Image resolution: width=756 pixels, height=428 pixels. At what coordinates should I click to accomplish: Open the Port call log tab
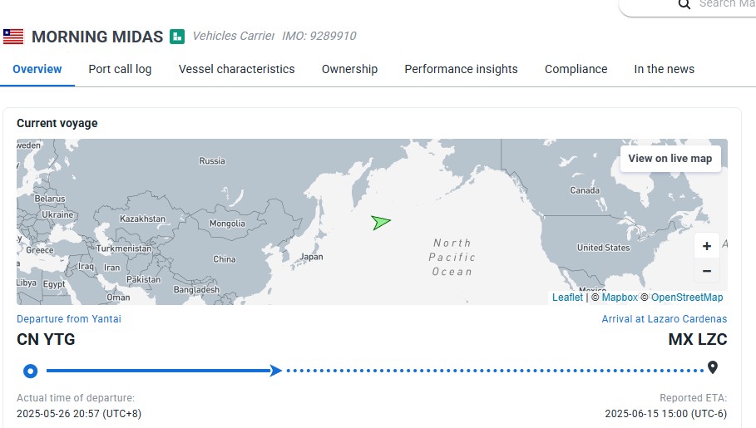click(x=120, y=70)
